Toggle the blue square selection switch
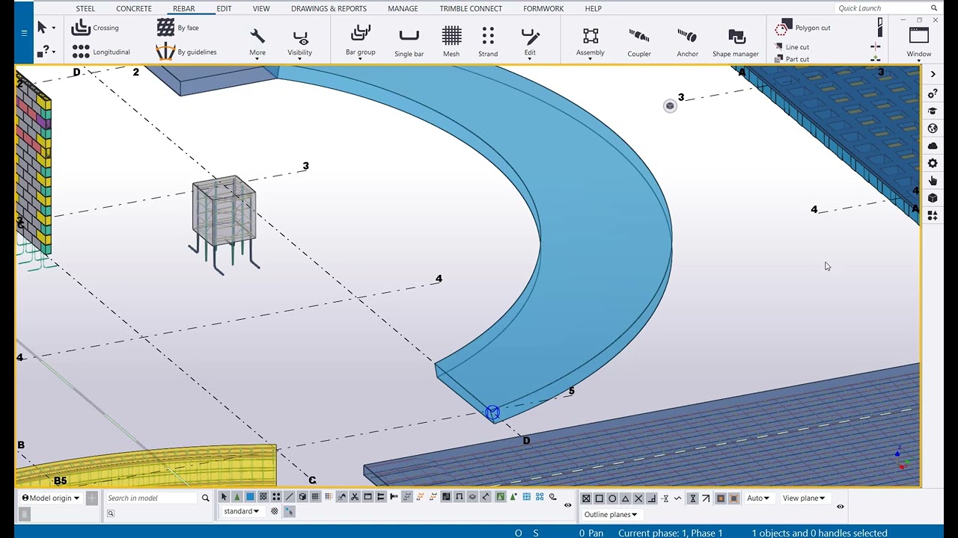This screenshot has width=958, height=538. [250, 497]
